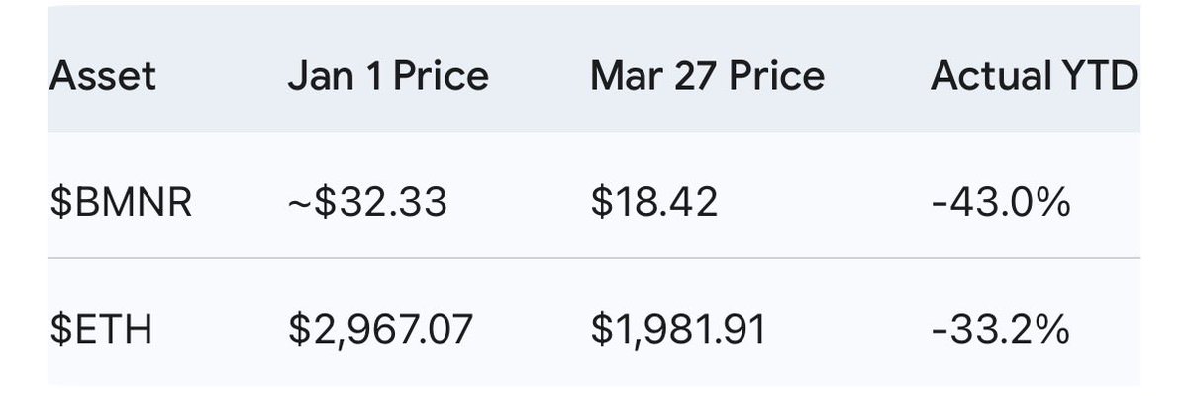
Task: Click the -43.0% YTD value
Action: pos(1000,202)
